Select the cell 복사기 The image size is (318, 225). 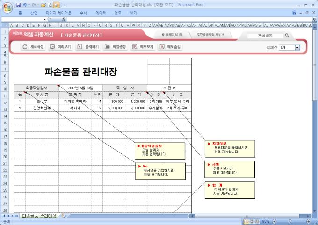click(x=75, y=108)
